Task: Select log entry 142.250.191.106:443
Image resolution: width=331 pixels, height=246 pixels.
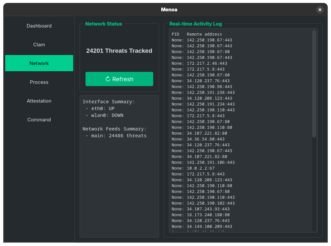Action: pyautogui.click(x=203, y=162)
